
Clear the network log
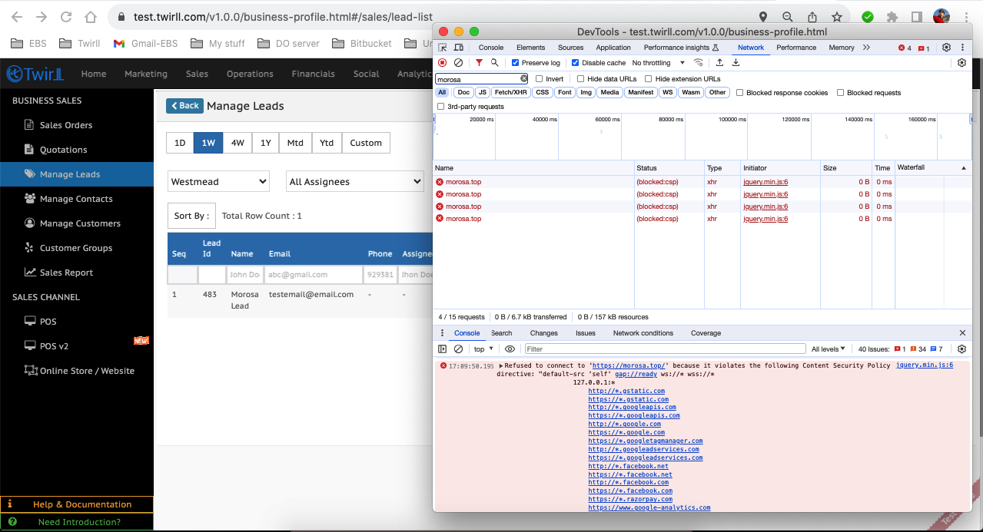[x=458, y=63]
